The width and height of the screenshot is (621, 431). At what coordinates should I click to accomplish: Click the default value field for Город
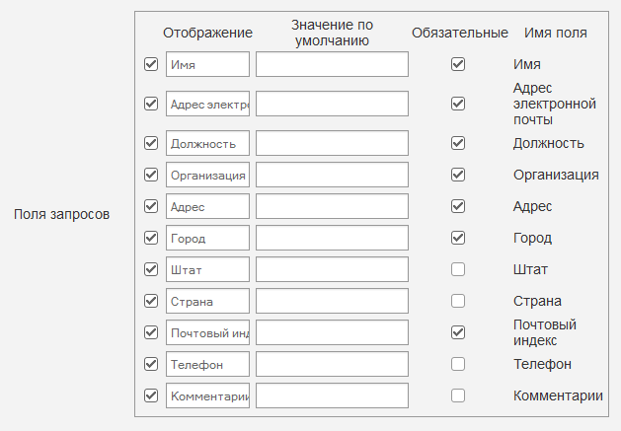(332, 238)
